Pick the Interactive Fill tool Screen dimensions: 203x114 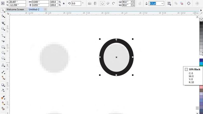[3, 103]
